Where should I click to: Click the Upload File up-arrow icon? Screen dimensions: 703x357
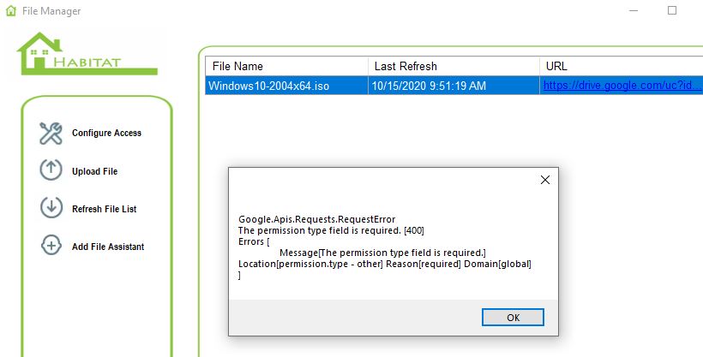[51, 171]
